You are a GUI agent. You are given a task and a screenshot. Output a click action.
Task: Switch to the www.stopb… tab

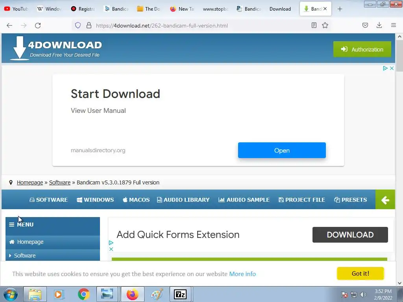[215, 9]
